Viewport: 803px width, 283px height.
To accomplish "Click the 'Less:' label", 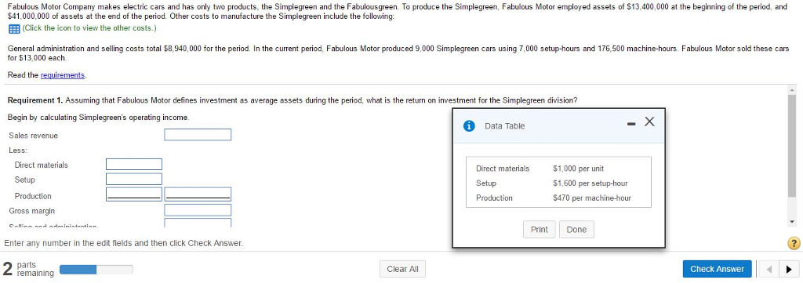I will coord(18,150).
